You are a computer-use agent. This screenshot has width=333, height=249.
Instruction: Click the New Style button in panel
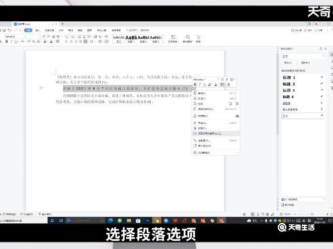(289, 63)
